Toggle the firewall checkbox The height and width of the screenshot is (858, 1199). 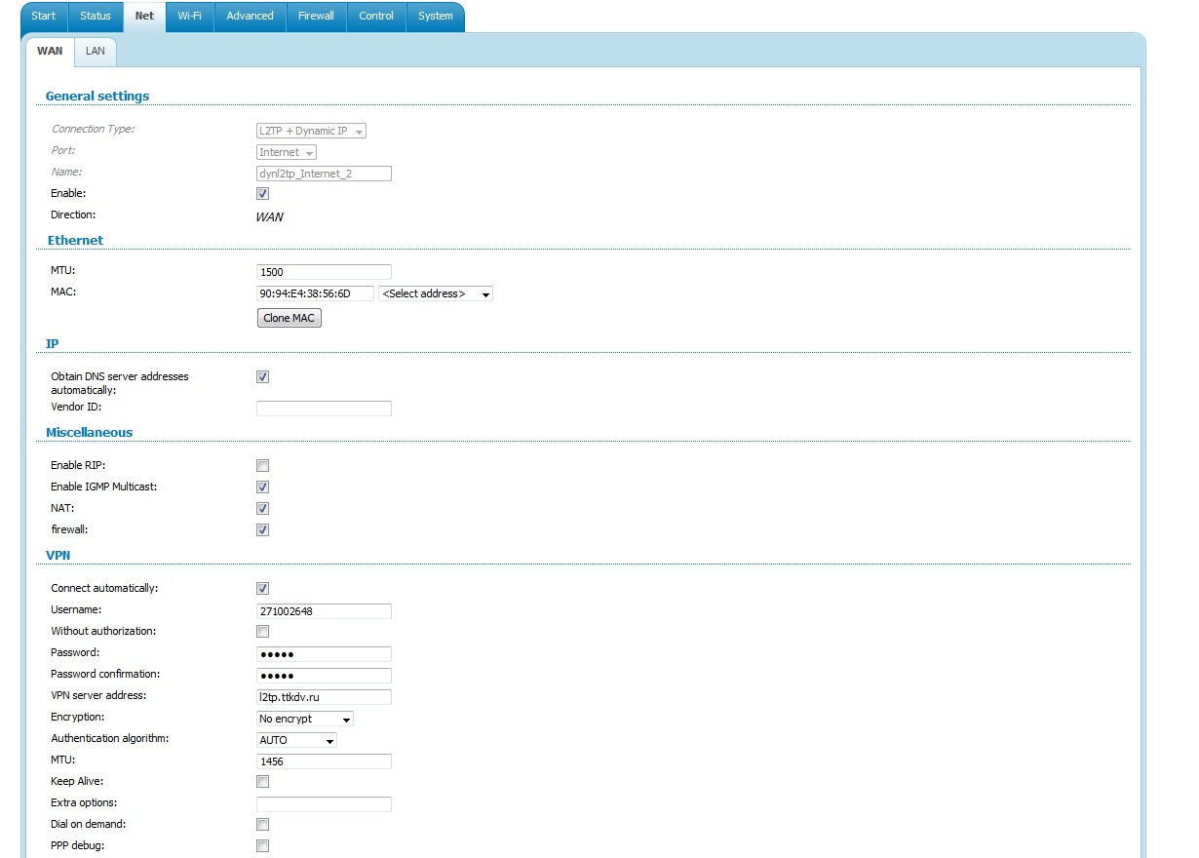coord(262,530)
